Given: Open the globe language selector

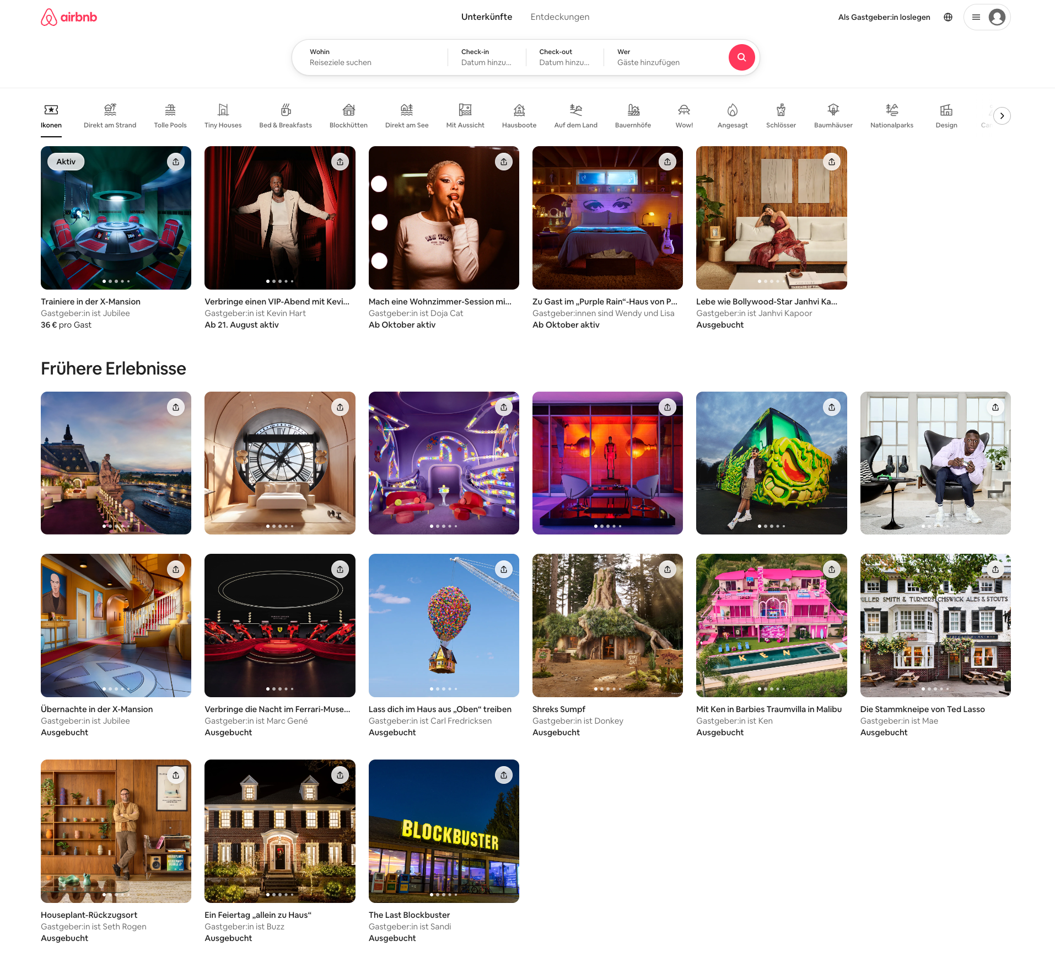Looking at the screenshot, I should point(948,17).
